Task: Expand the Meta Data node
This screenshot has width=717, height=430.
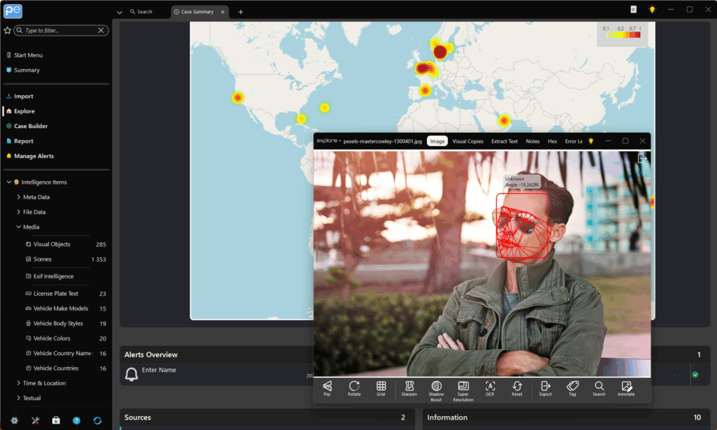Action: click(x=18, y=197)
